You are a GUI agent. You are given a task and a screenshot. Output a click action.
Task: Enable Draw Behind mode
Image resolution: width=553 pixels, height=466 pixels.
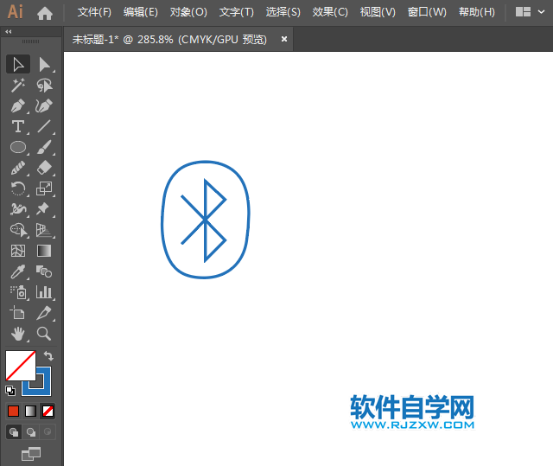click(x=31, y=431)
